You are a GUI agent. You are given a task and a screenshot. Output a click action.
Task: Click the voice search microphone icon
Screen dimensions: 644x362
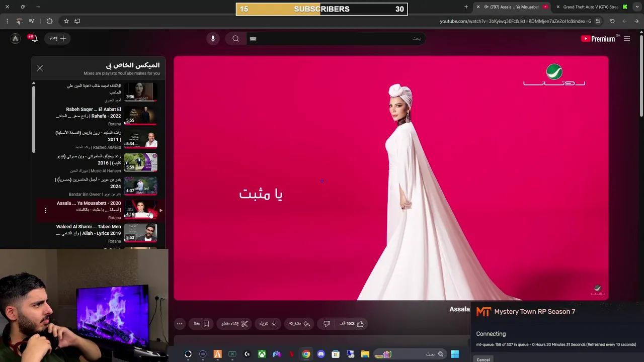click(x=213, y=38)
